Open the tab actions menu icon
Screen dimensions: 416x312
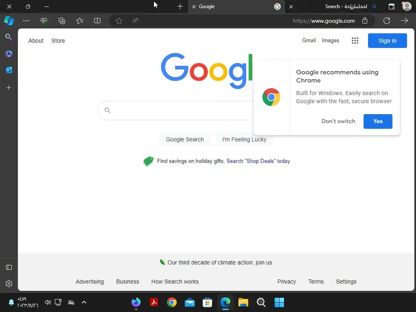point(392,6)
